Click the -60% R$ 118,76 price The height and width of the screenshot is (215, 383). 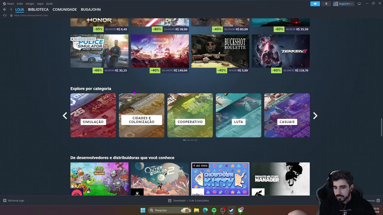point(290,70)
